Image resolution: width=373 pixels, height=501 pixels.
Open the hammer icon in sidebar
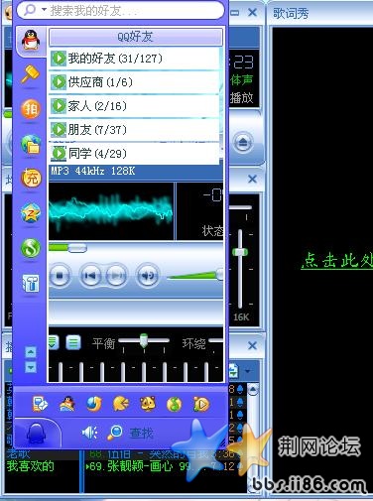[31, 74]
